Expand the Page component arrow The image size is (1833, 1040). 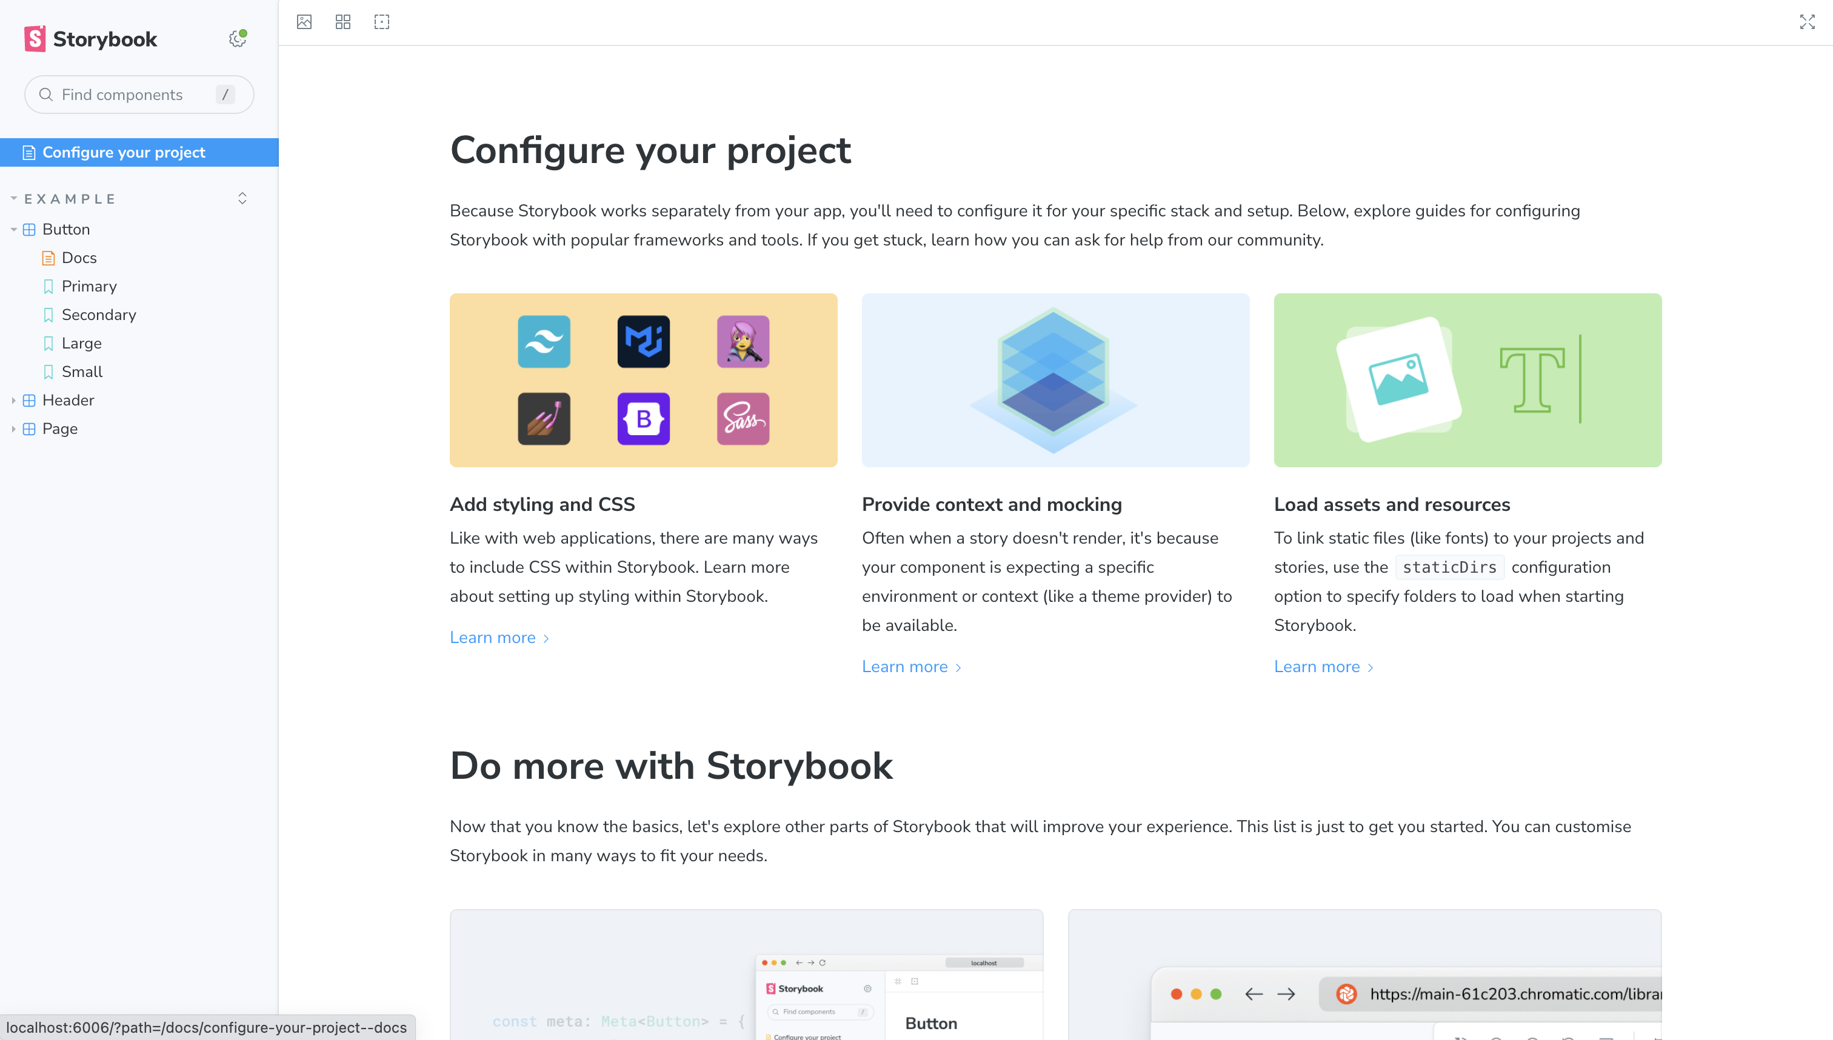pos(13,429)
